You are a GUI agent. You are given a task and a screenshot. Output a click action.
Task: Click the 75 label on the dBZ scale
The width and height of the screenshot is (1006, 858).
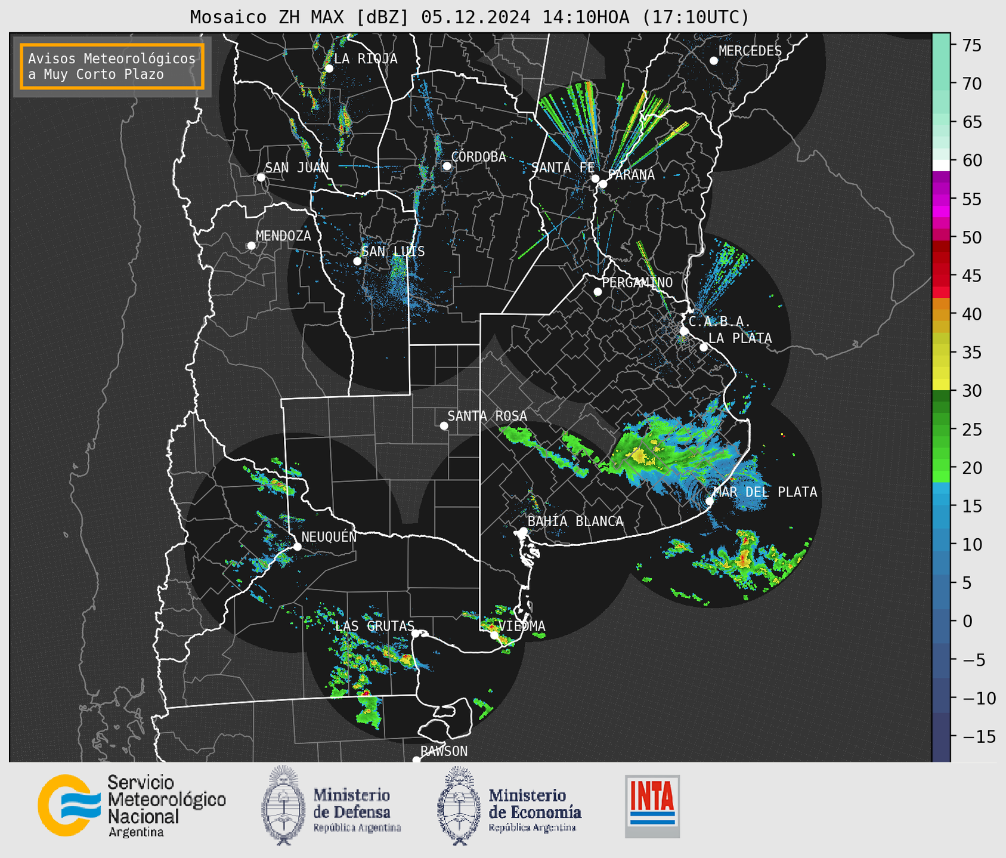pos(971,45)
